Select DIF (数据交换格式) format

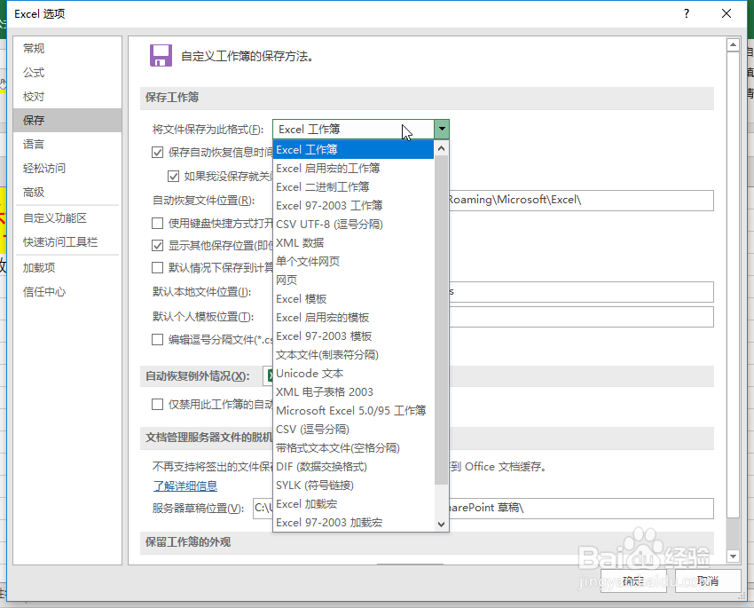coord(353,467)
